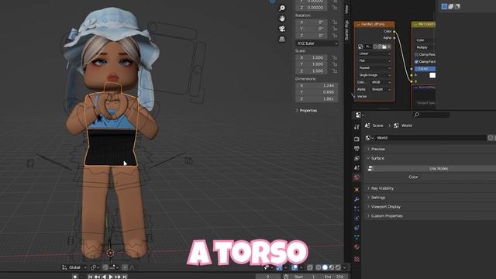Image resolution: width=496 pixels, height=279 pixels.
Task: Toggle snapping magnet in viewport header
Action: click(105, 267)
